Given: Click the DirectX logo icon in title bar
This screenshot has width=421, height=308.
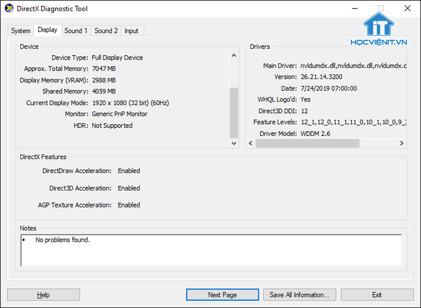Looking at the screenshot, I should tap(9, 8).
